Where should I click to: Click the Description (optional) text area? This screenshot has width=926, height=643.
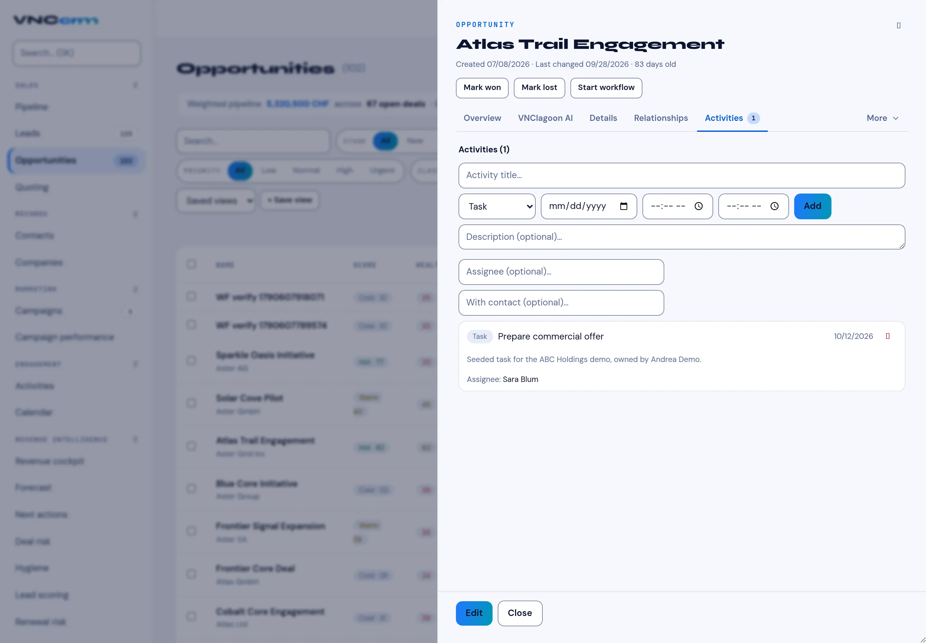click(x=681, y=237)
